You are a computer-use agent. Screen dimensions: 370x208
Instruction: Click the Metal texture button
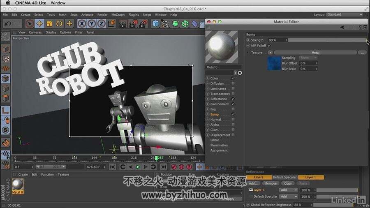[x=315, y=53]
